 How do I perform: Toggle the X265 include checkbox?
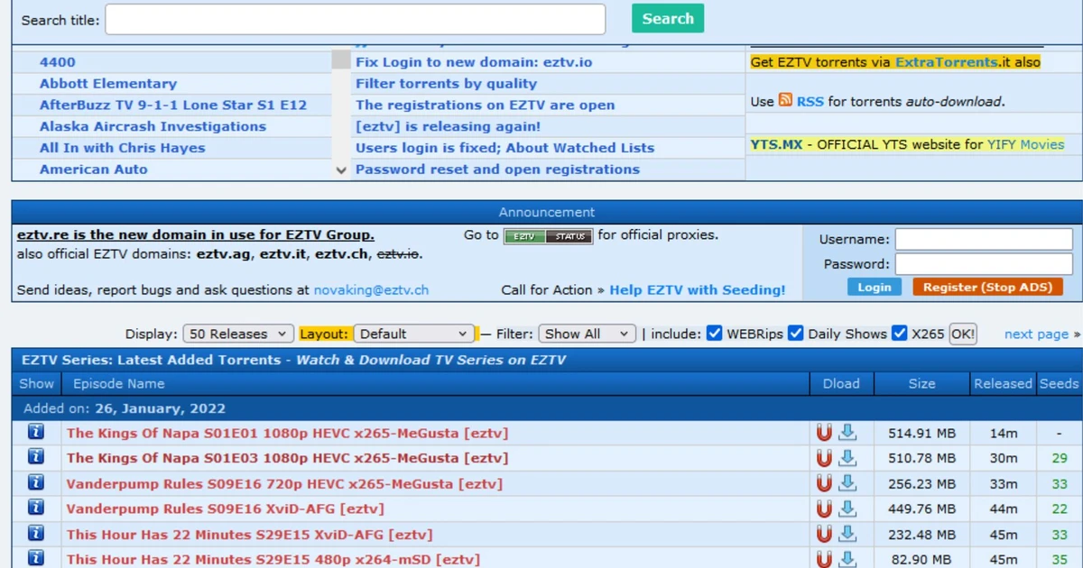click(x=900, y=333)
